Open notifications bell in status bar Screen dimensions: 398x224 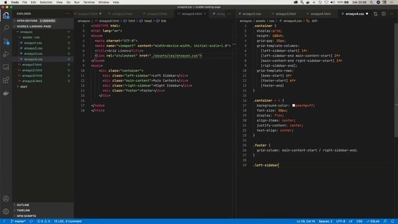392,222
